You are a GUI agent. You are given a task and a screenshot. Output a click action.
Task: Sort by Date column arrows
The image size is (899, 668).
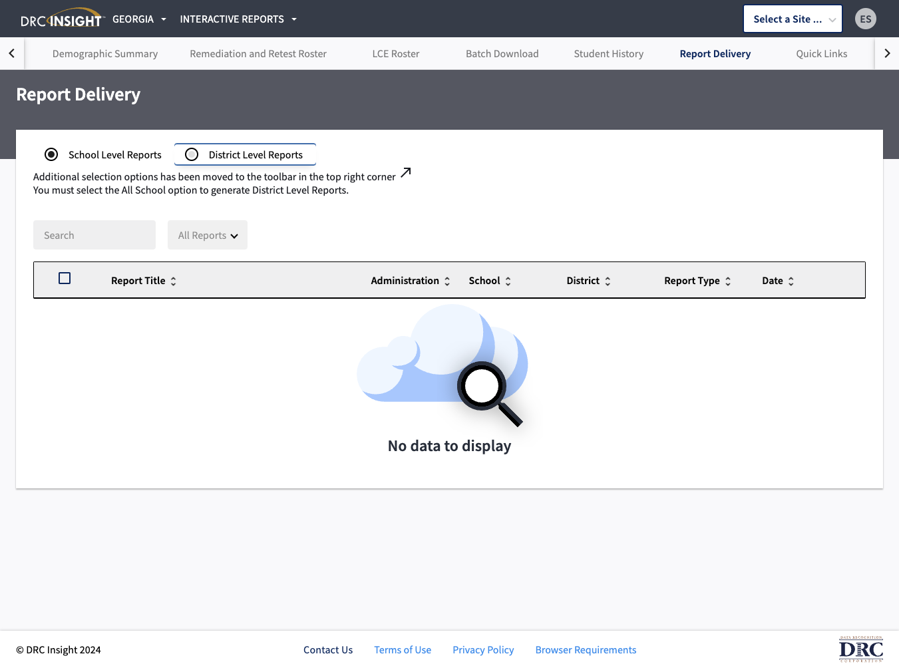tap(791, 281)
